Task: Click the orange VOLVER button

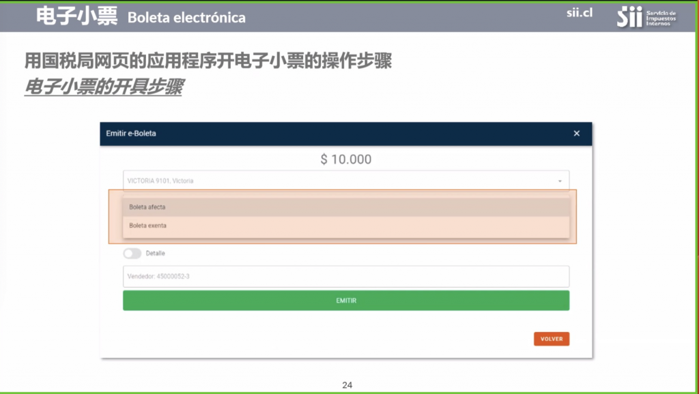Action: 552,339
